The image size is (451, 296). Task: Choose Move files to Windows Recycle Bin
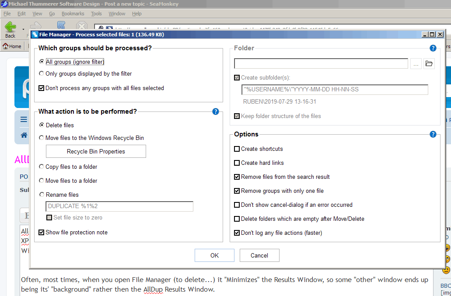[42, 138]
